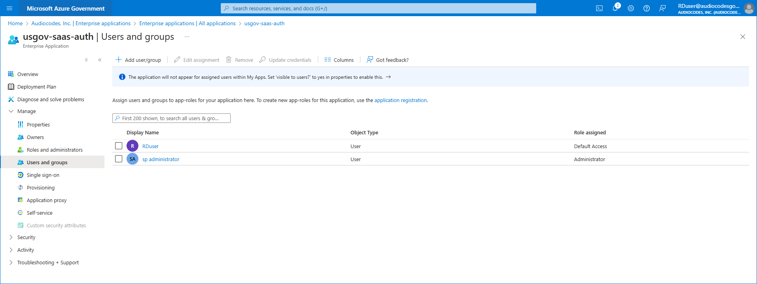This screenshot has height=284, width=757.
Task: Click the Properties bars icon
Action: (x=21, y=124)
